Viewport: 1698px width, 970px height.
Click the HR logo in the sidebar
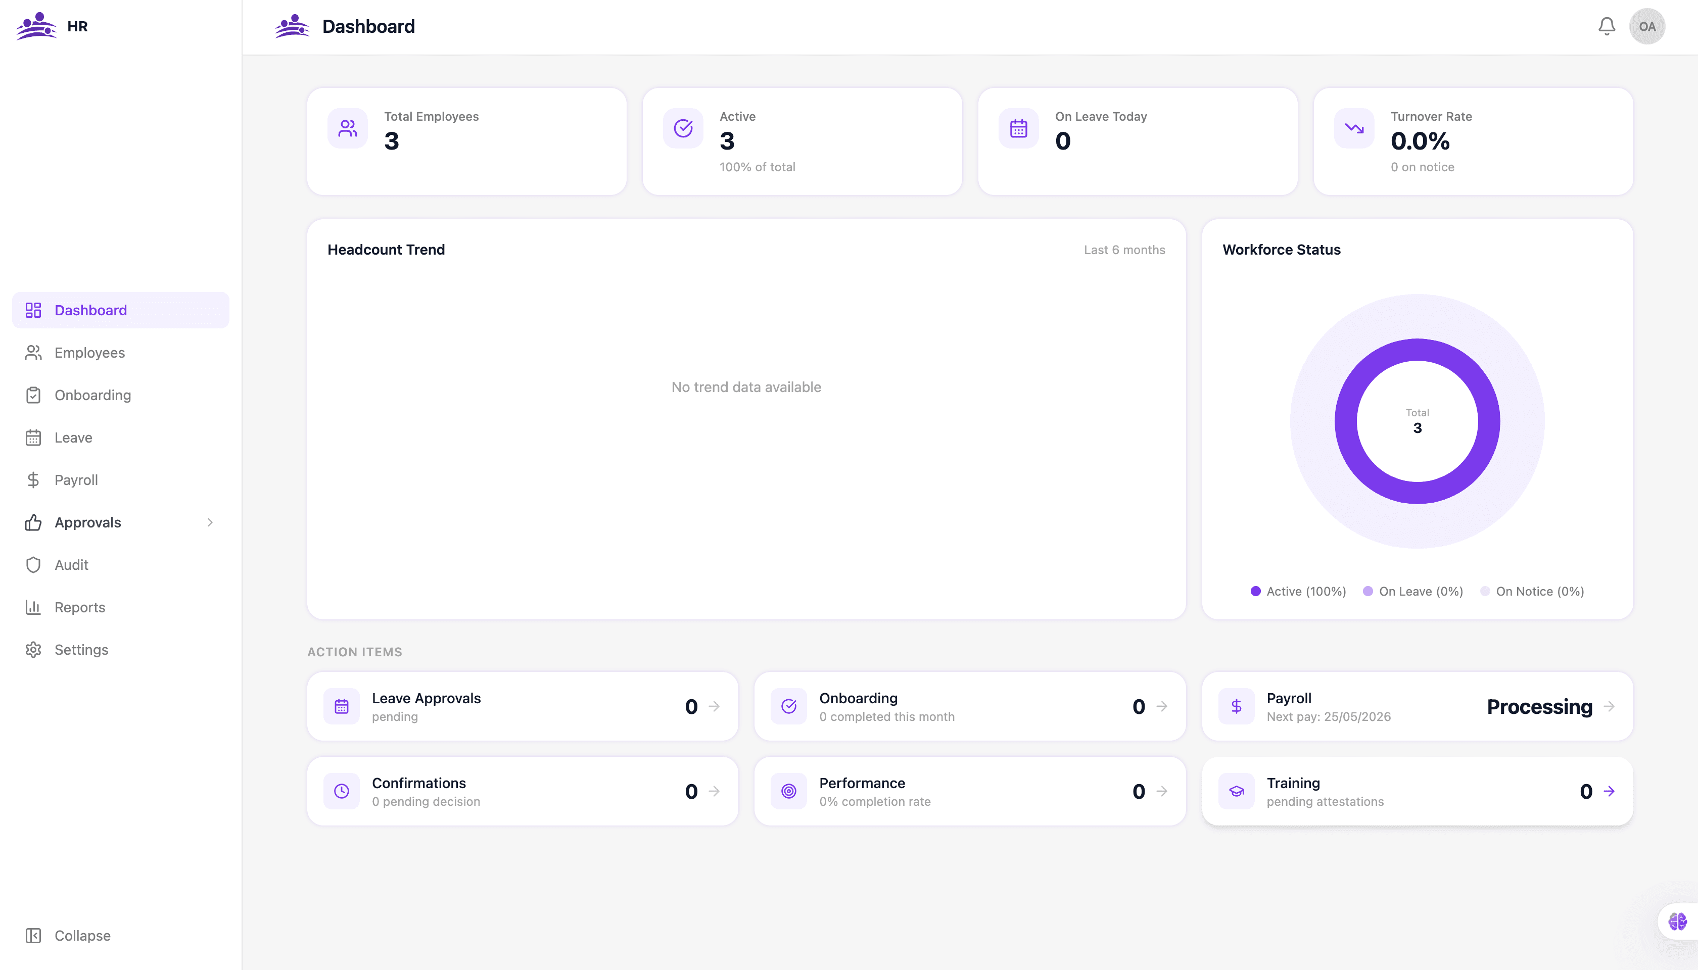tap(36, 26)
